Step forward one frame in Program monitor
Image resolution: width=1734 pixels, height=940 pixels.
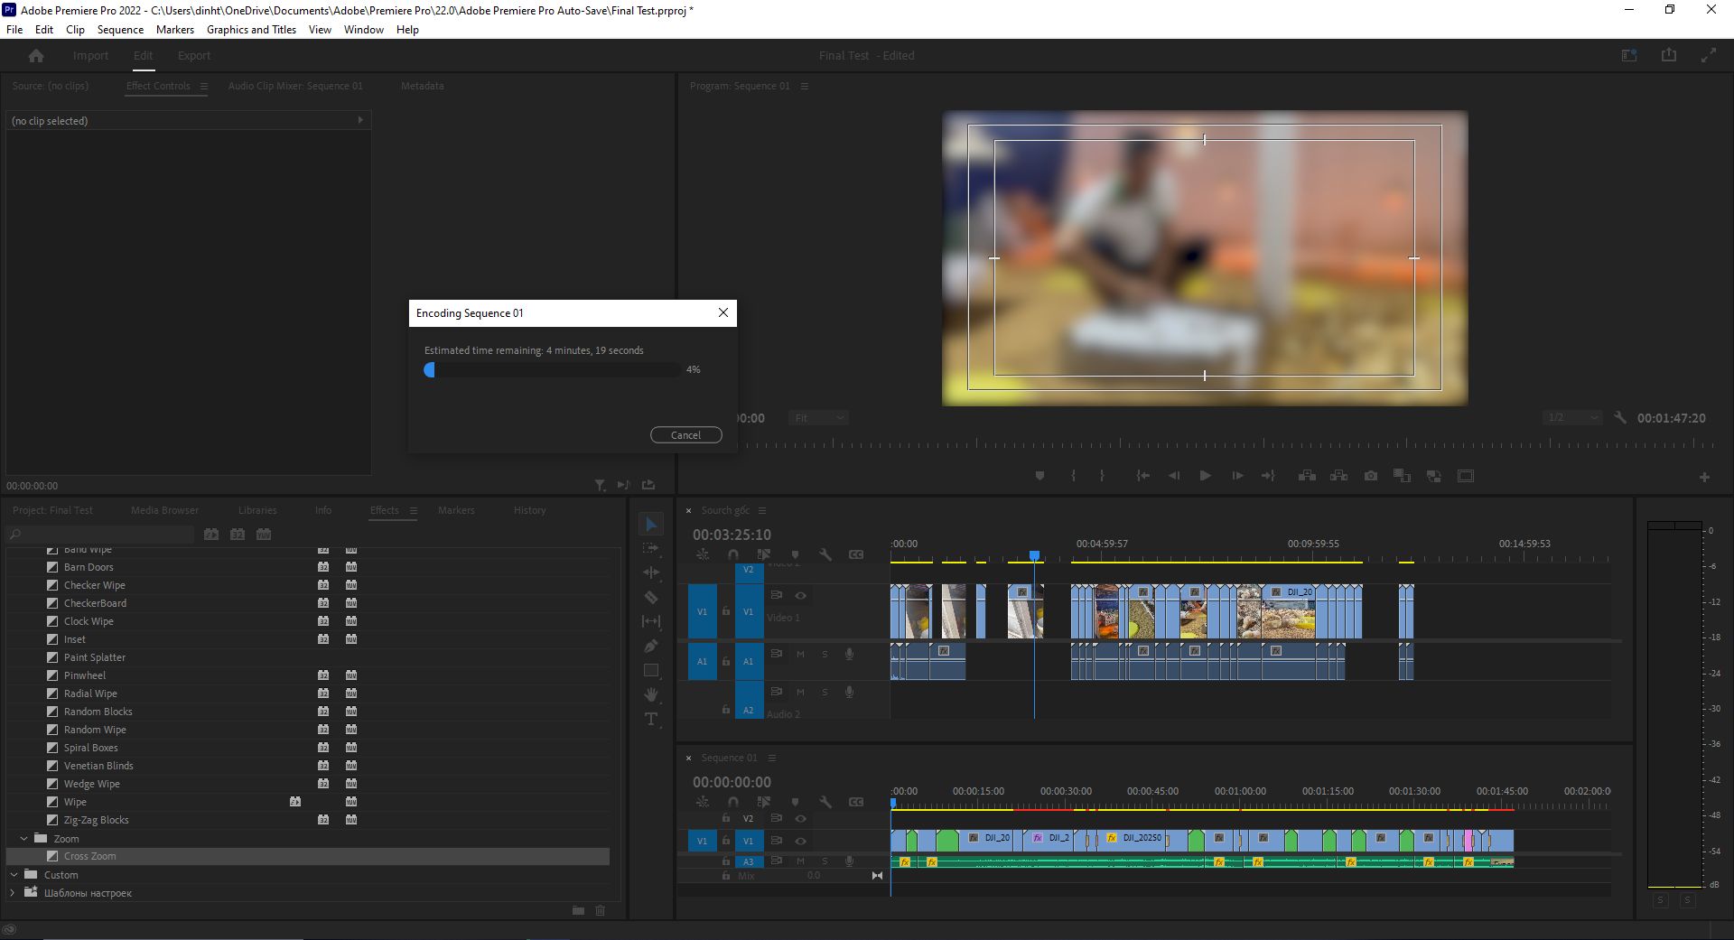coord(1237,476)
